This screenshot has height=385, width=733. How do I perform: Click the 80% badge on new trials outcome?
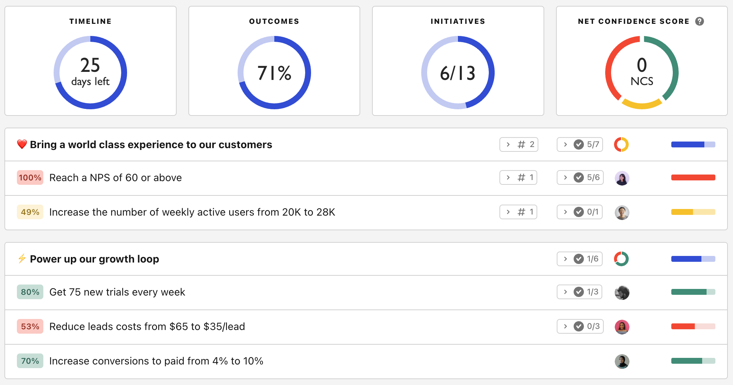click(x=30, y=292)
